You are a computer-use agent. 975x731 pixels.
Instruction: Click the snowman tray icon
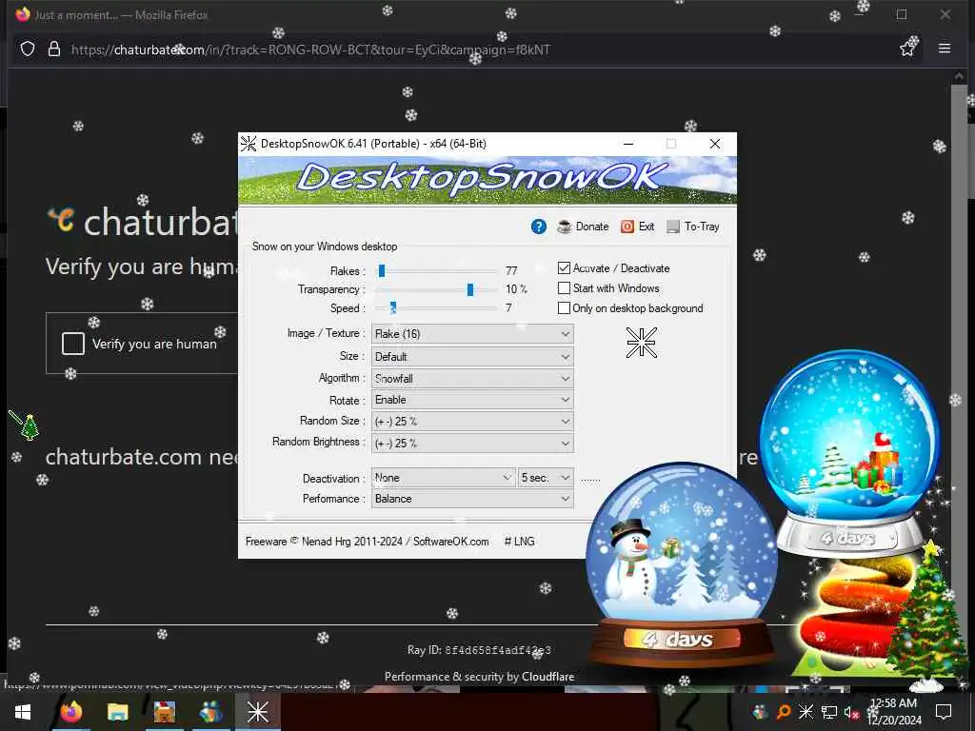(x=759, y=712)
